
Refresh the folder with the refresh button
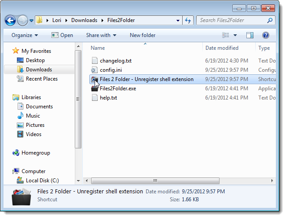(188, 20)
